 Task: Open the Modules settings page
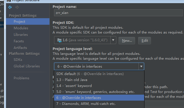pos(21,28)
